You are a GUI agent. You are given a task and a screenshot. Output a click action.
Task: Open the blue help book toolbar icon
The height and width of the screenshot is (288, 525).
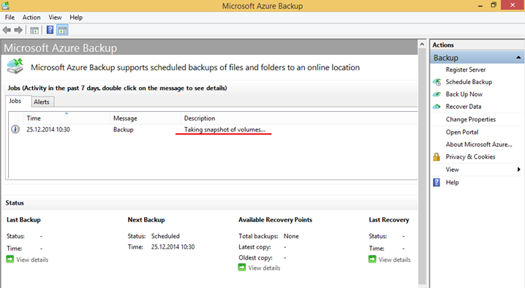(x=50, y=30)
